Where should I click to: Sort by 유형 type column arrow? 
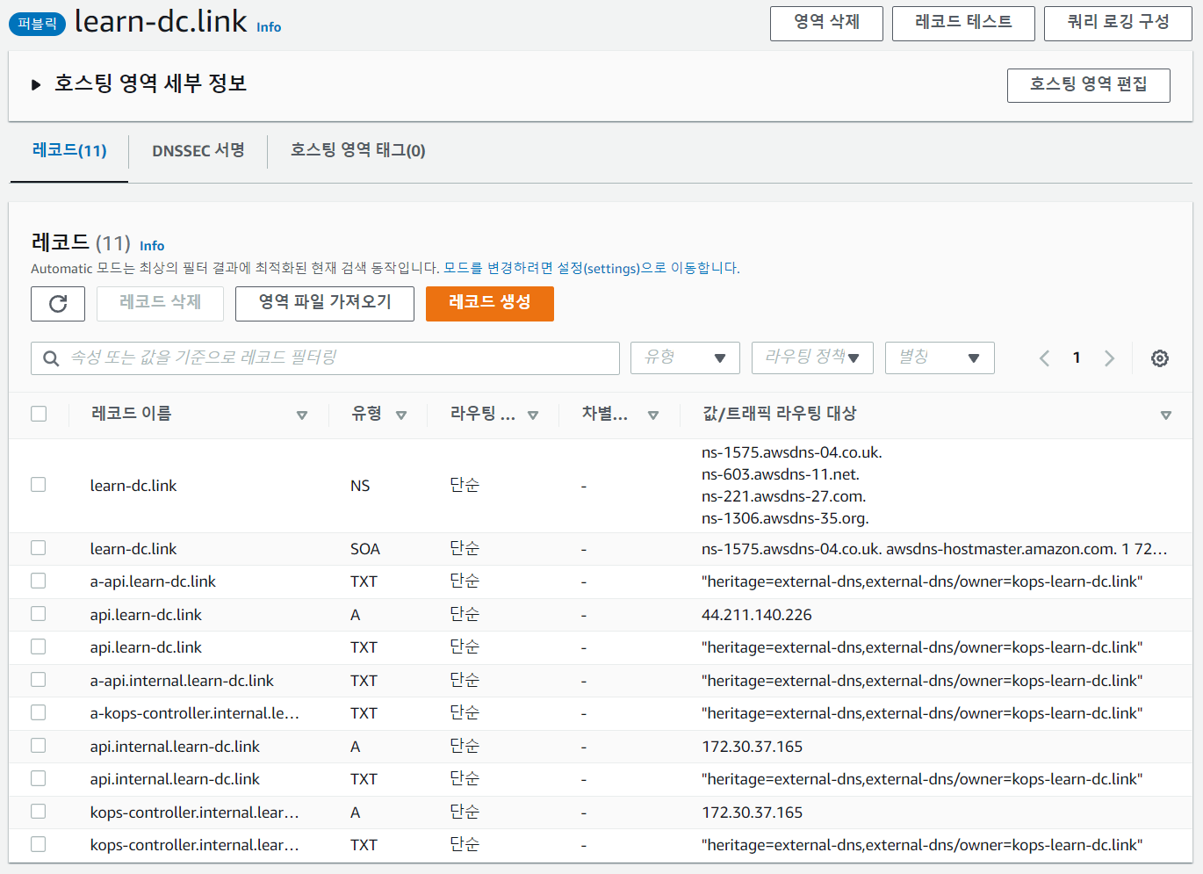[401, 415]
